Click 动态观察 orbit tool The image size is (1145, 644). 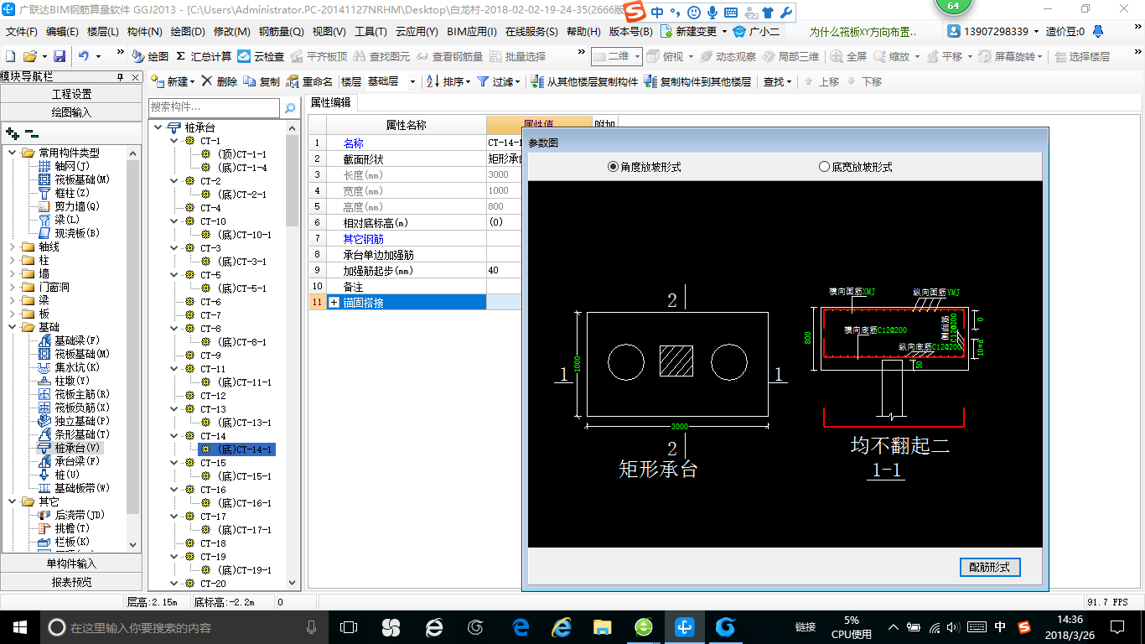728,56
